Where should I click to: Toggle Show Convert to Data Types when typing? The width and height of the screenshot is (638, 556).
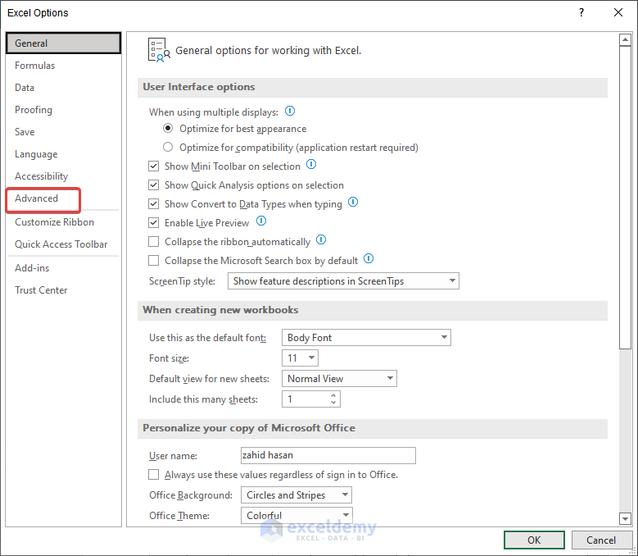pyautogui.click(x=153, y=203)
